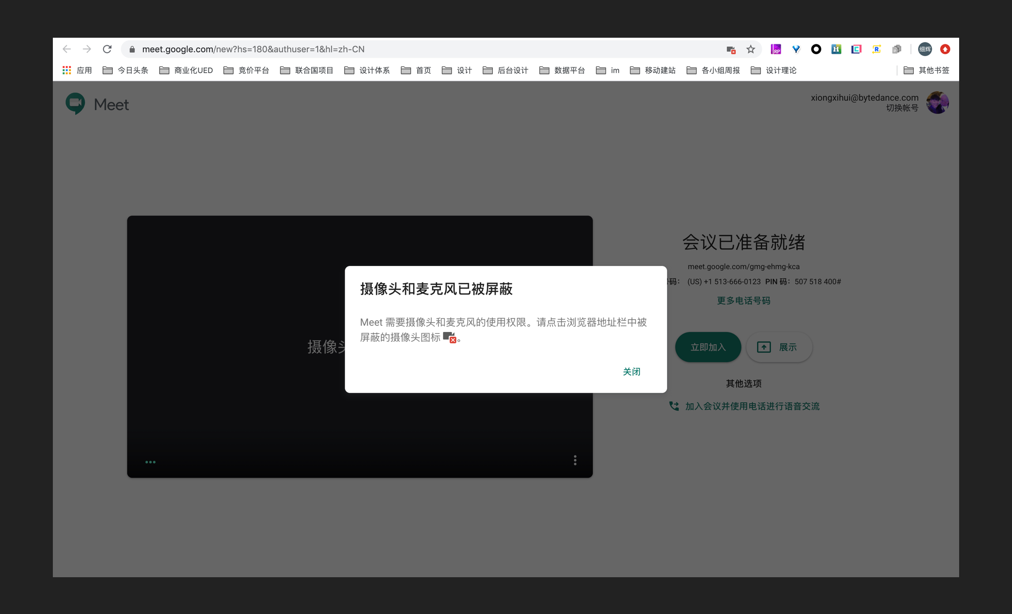Click the blocked camera icon in address bar

tap(731, 50)
